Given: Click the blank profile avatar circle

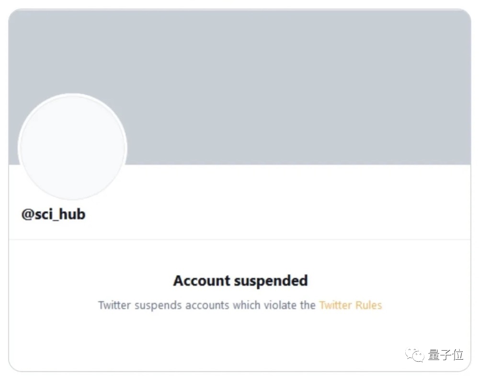Looking at the screenshot, I should click(72, 147).
